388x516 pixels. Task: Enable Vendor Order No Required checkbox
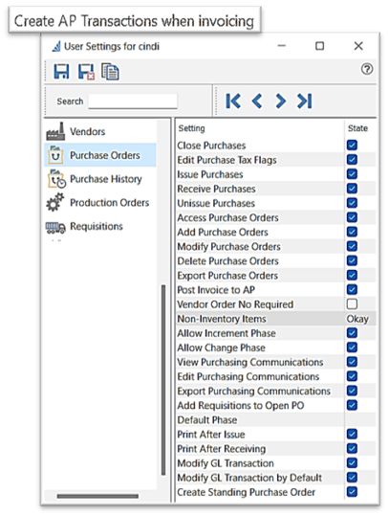352,304
